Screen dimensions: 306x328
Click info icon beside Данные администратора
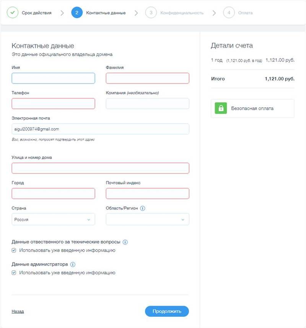73,264
